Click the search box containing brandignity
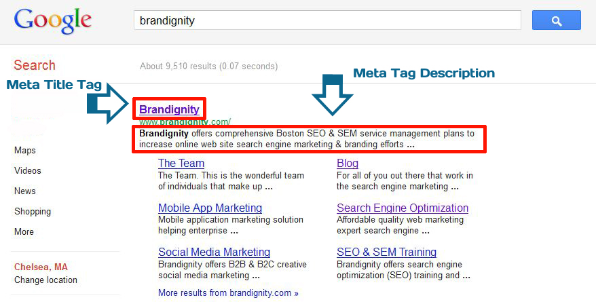 pyautogui.click(x=327, y=20)
